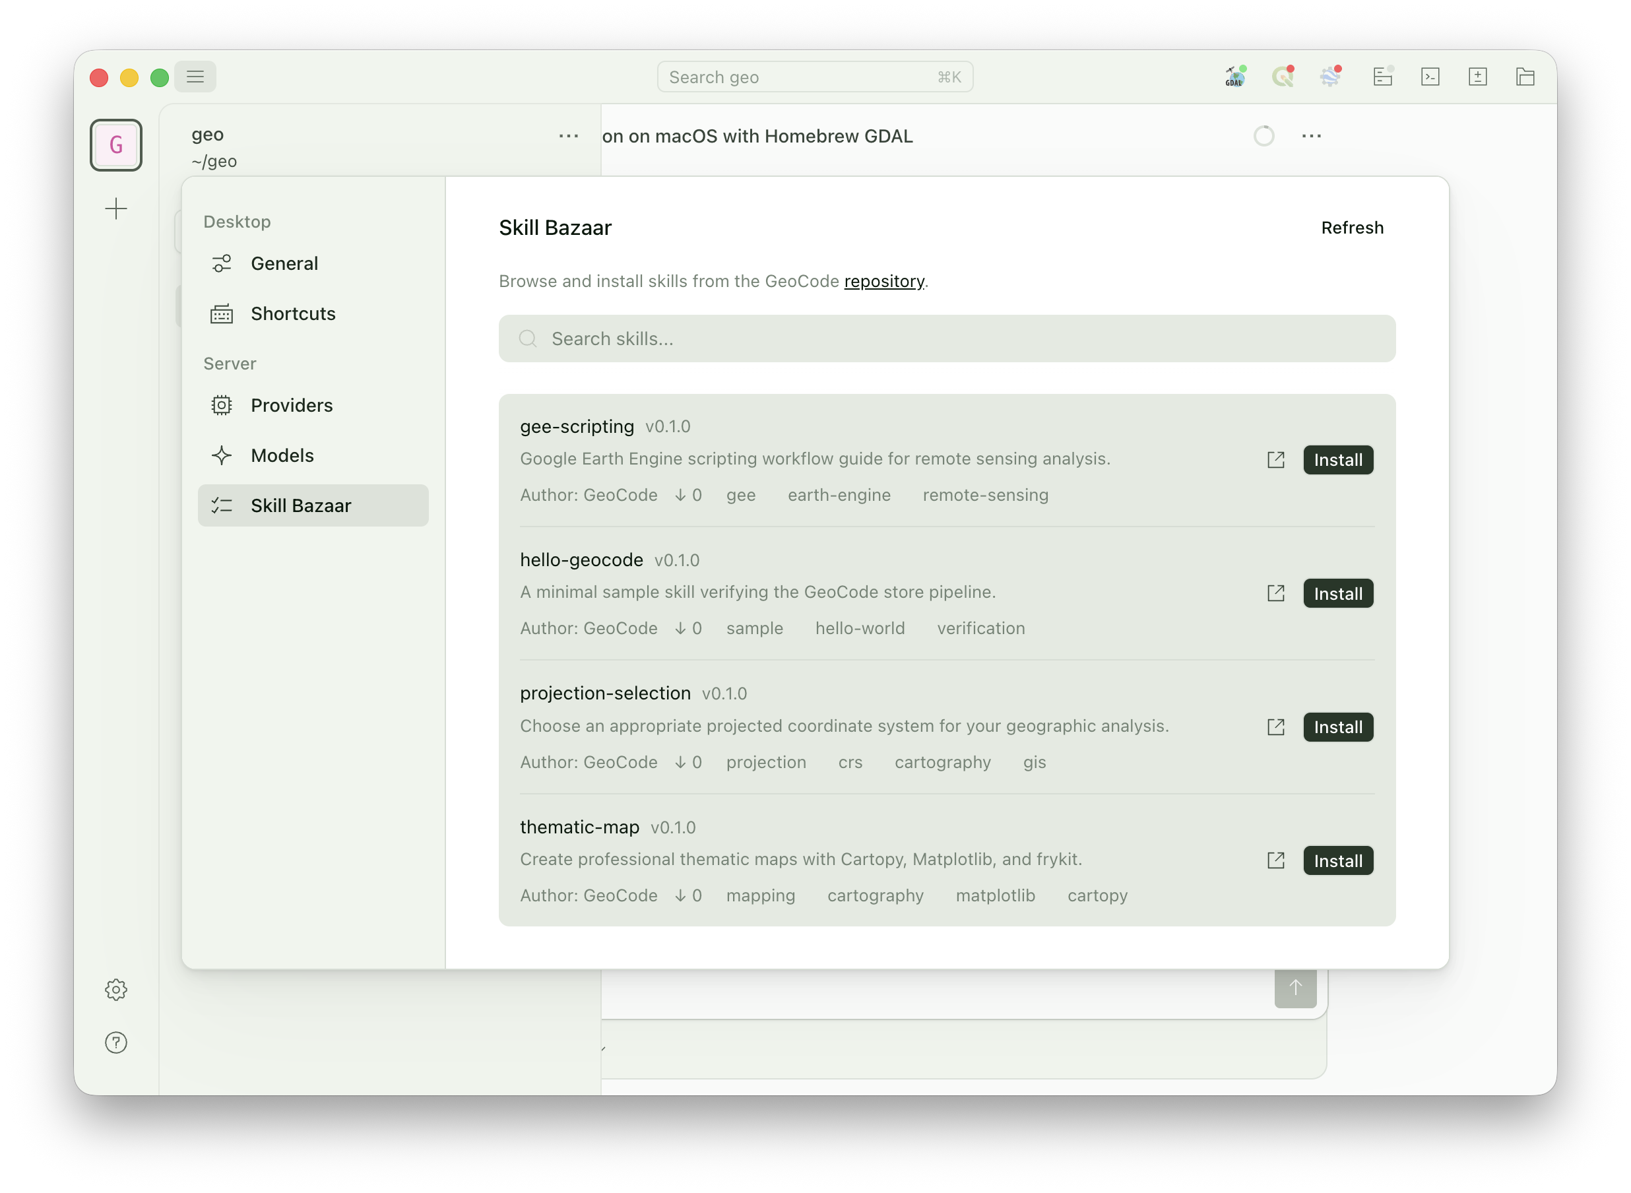
Task: Click the QGIS icon in the toolbar
Action: click(1283, 77)
